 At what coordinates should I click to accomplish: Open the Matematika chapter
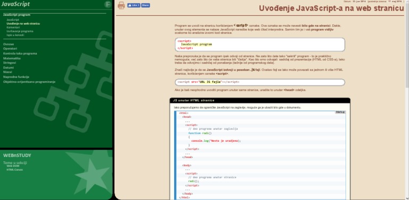pos(12,58)
